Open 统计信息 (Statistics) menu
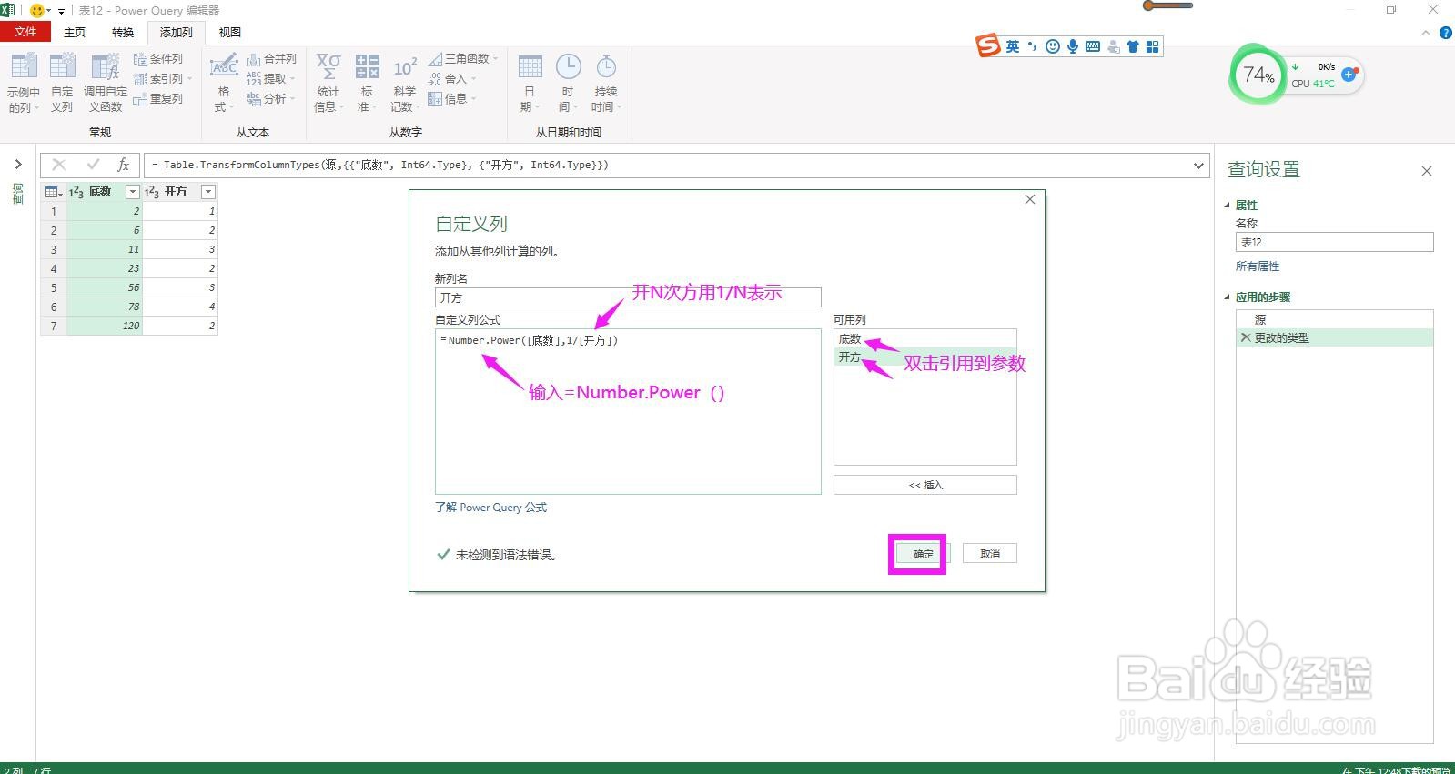The image size is (1455, 774). coord(328,83)
